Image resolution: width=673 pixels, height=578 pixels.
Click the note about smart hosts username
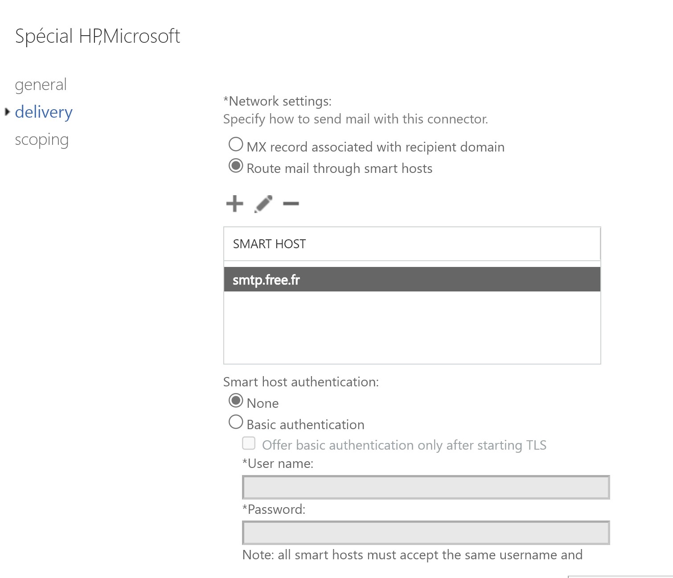[x=412, y=555]
